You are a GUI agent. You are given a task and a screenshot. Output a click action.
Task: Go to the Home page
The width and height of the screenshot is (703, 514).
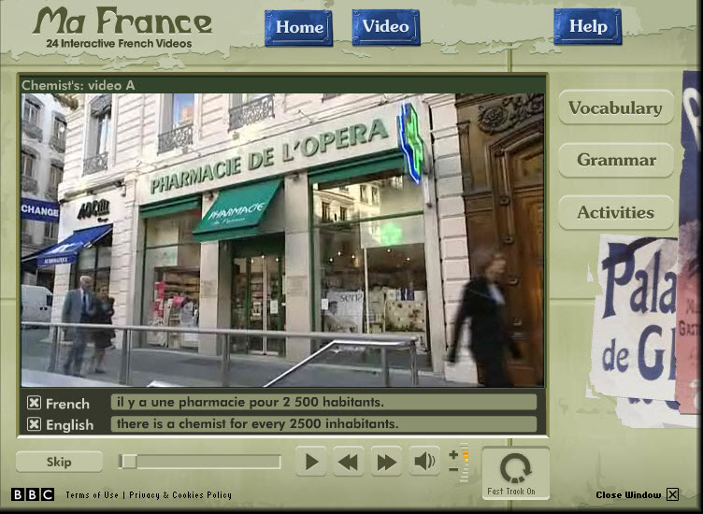tap(298, 28)
